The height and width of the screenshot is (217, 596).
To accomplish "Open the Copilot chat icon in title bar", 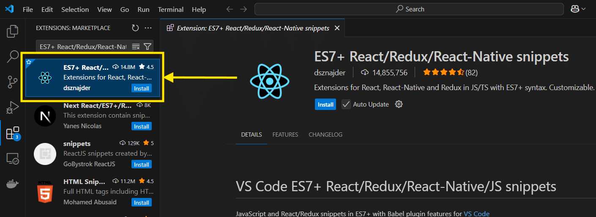I will click(x=575, y=9).
